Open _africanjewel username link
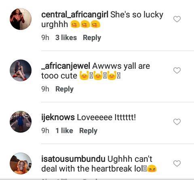The image size is (194, 180). [65, 66]
